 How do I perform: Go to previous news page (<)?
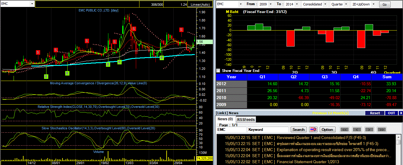point(357,129)
